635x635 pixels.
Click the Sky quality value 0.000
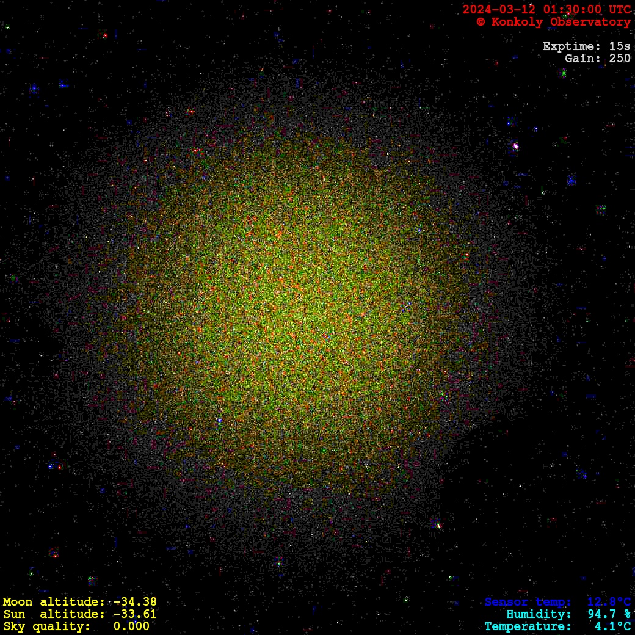131,626
